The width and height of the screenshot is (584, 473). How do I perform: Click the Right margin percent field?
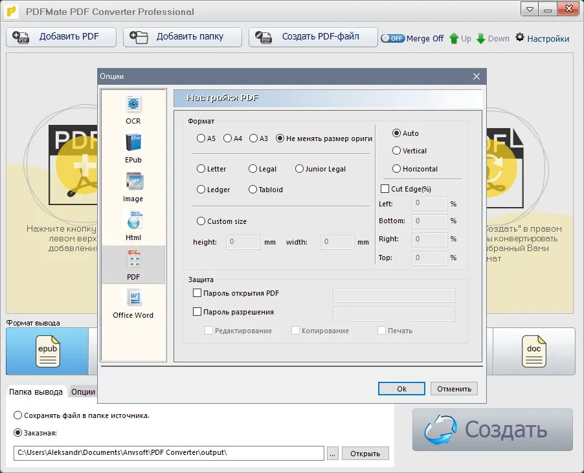[429, 239]
